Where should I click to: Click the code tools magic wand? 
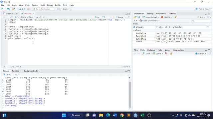click(41, 17)
